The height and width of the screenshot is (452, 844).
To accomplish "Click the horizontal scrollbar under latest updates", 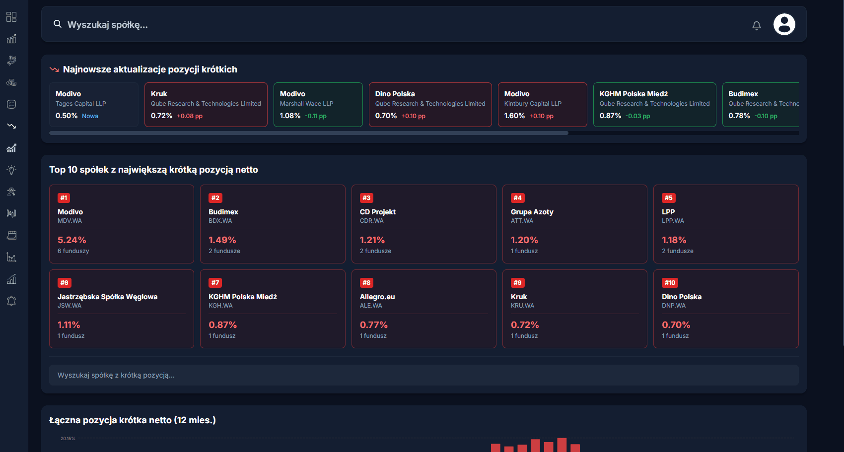I will coord(308,133).
